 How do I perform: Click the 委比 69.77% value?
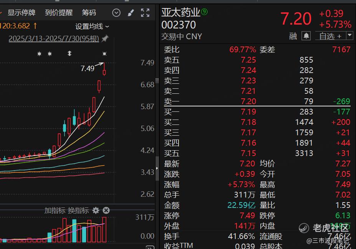242,50
